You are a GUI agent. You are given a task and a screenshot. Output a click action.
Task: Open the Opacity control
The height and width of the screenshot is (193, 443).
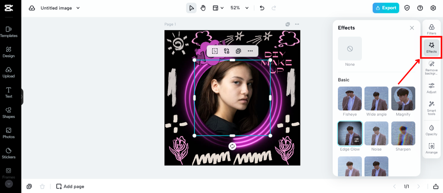(431, 130)
